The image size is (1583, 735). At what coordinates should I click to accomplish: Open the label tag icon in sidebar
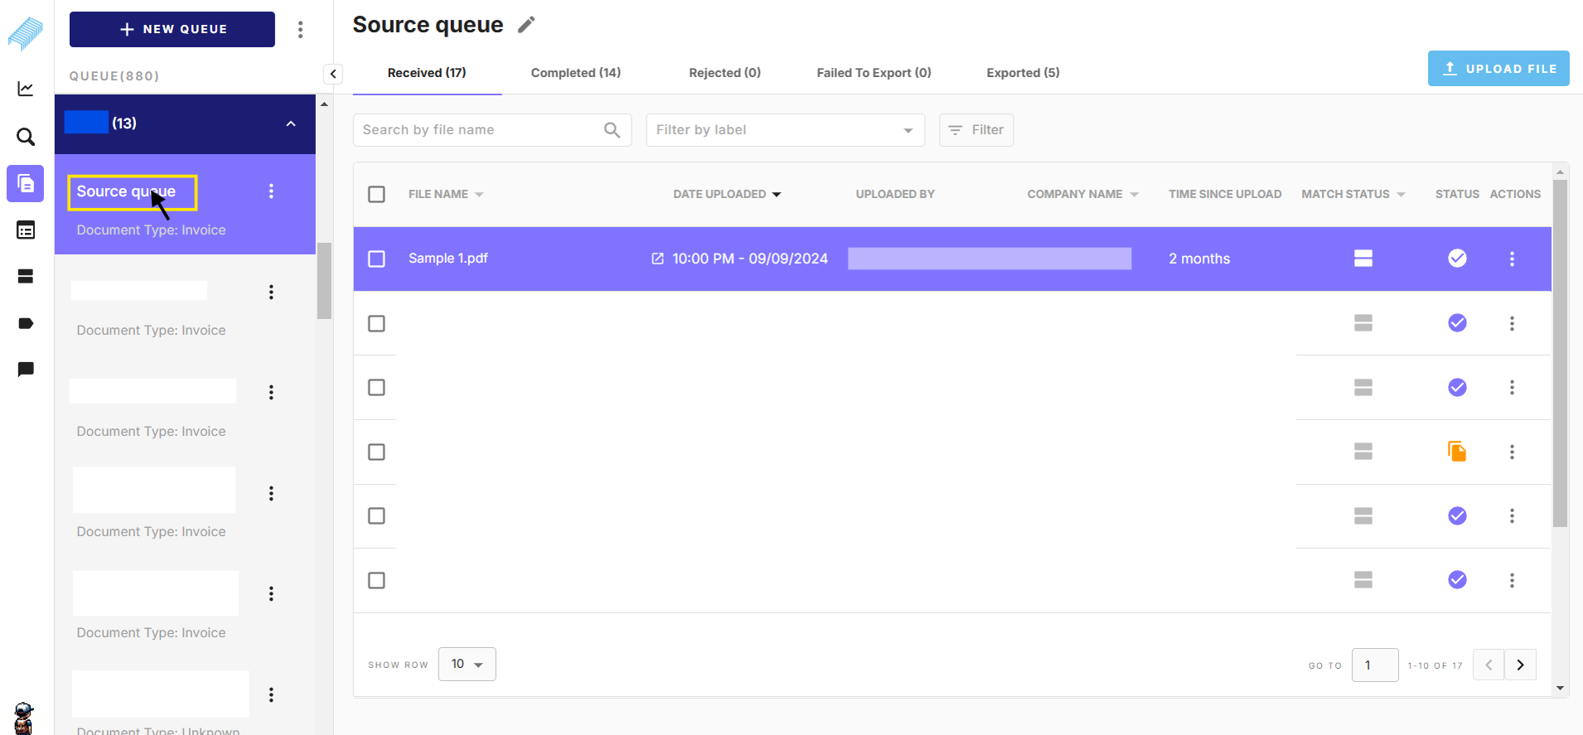[26, 323]
